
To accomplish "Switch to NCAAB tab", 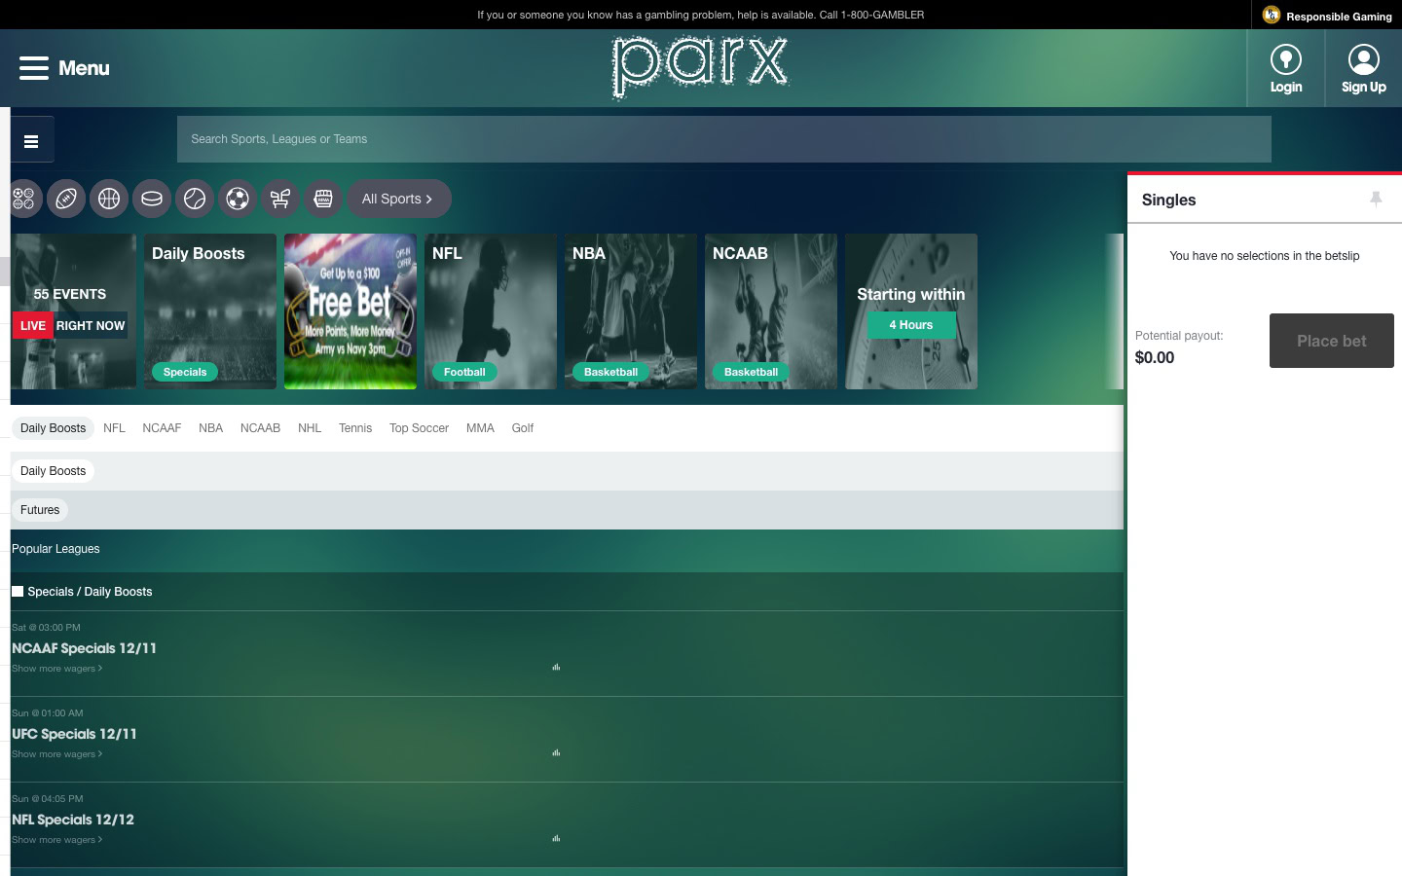I will 260,428.
